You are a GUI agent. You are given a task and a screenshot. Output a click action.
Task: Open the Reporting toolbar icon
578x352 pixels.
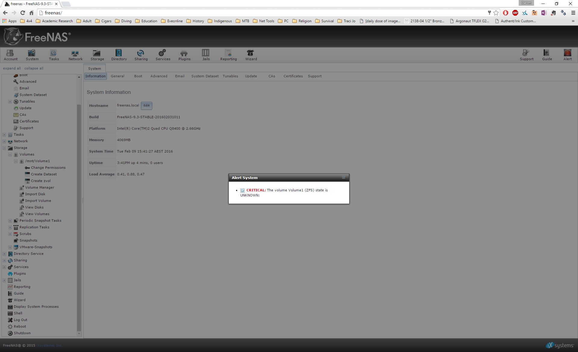click(x=228, y=55)
